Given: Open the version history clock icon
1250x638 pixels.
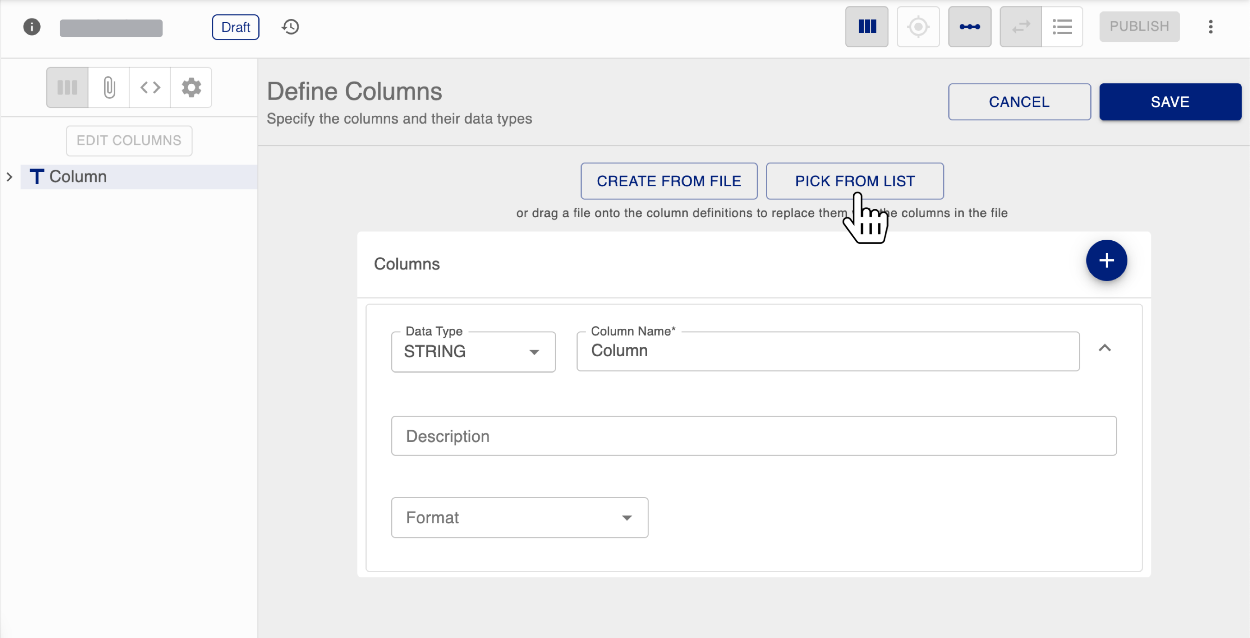Looking at the screenshot, I should point(290,27).
